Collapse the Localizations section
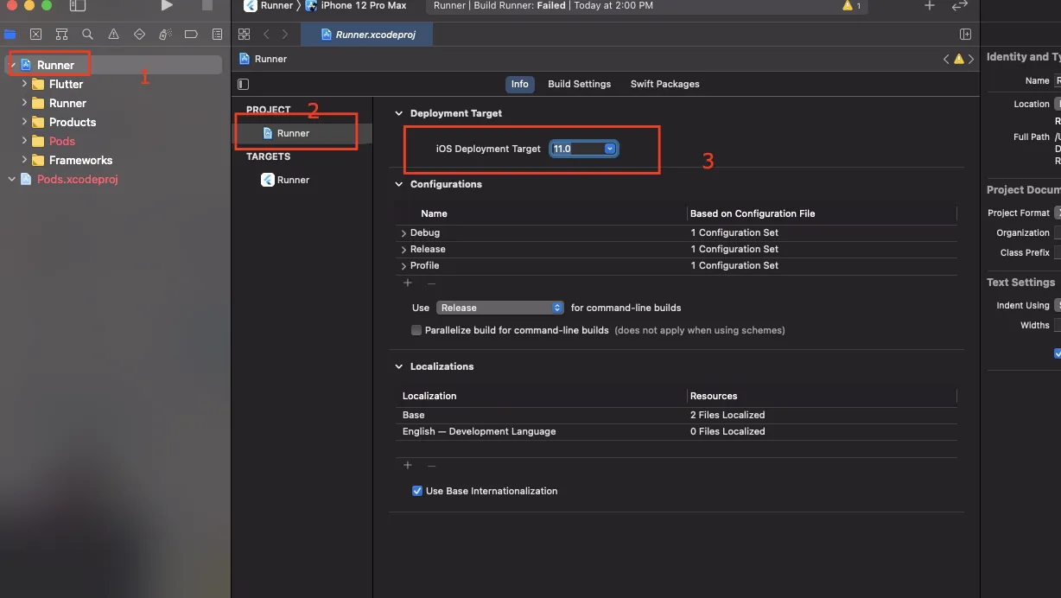 click(399, 366)
